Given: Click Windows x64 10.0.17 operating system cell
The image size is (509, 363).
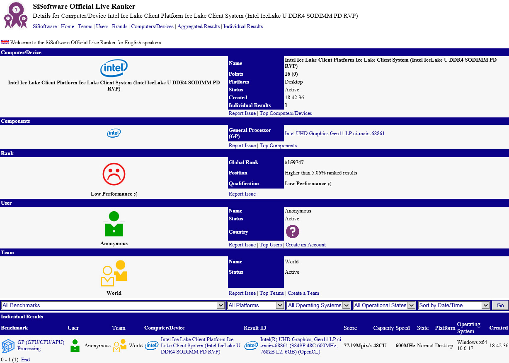Looking at the screenshot, I should [x=472, y=346].
